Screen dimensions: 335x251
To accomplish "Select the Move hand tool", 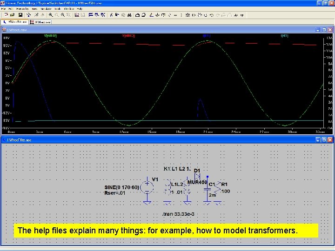I will pos(200,15).
